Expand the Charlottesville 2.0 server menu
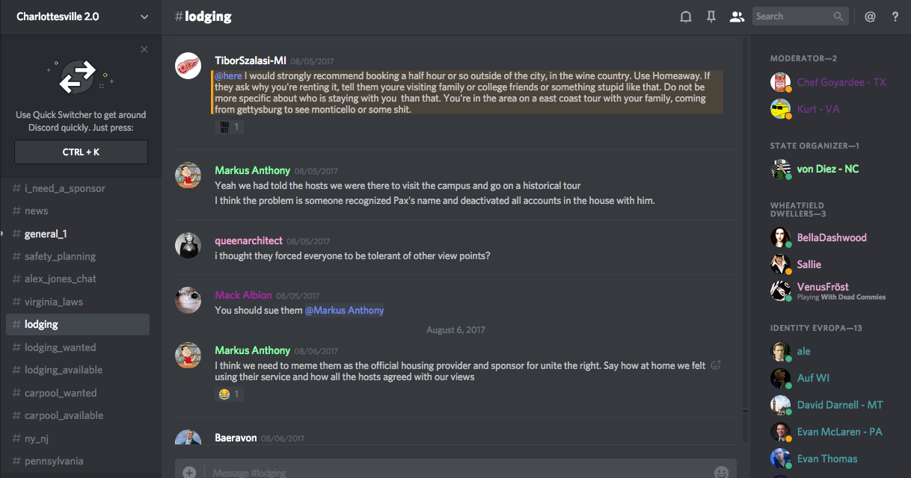Screen dimensions: 911x478 pyautogui.click(x=144, y=16)
